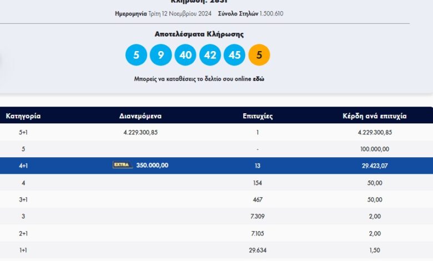Click the 350.000,00 extra prize amount
The height and width of the screenshot is (261, 433).
point(152,165)
